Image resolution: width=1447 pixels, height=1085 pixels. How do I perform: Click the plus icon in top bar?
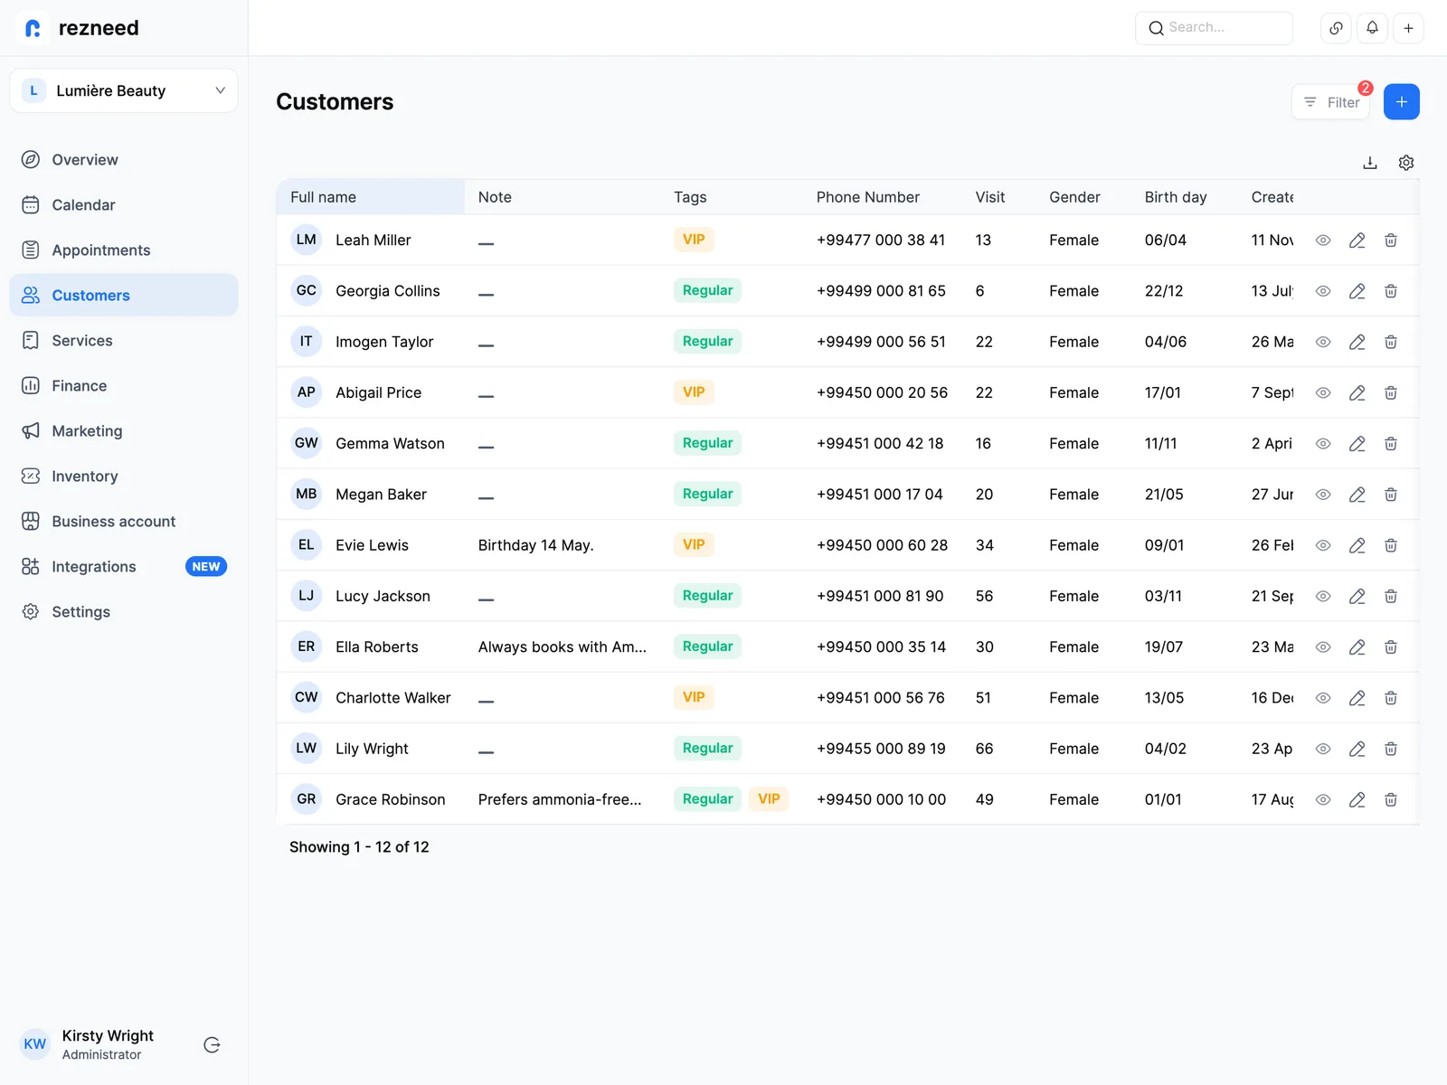[x=1408, y=28]
